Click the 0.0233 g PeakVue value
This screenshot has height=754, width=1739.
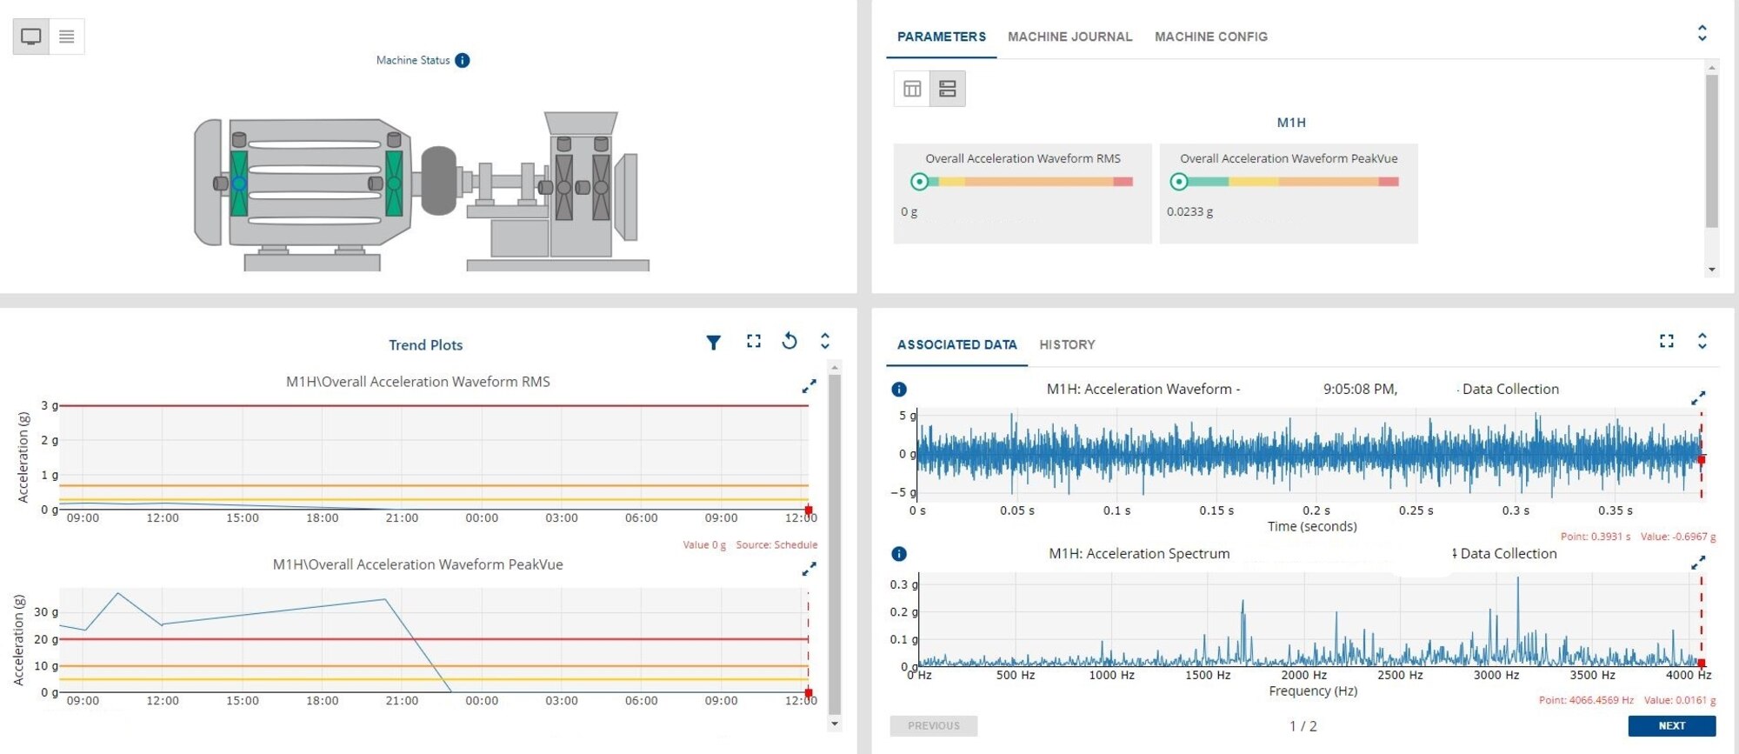1189,211
